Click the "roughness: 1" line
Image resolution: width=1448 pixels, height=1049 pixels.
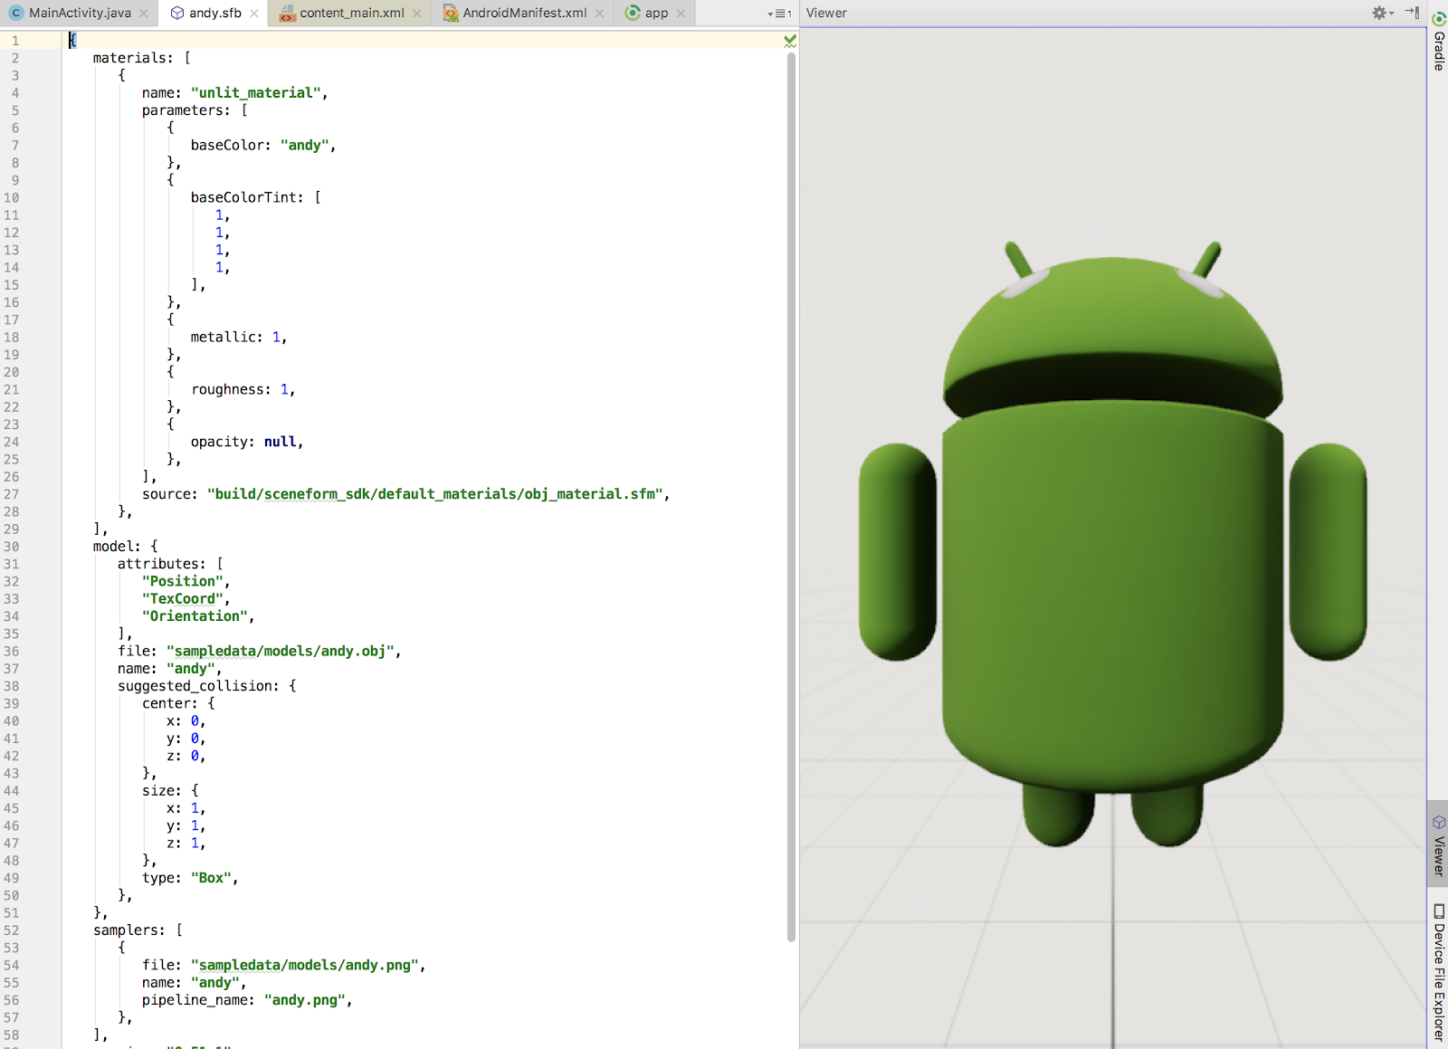[243, 389]
